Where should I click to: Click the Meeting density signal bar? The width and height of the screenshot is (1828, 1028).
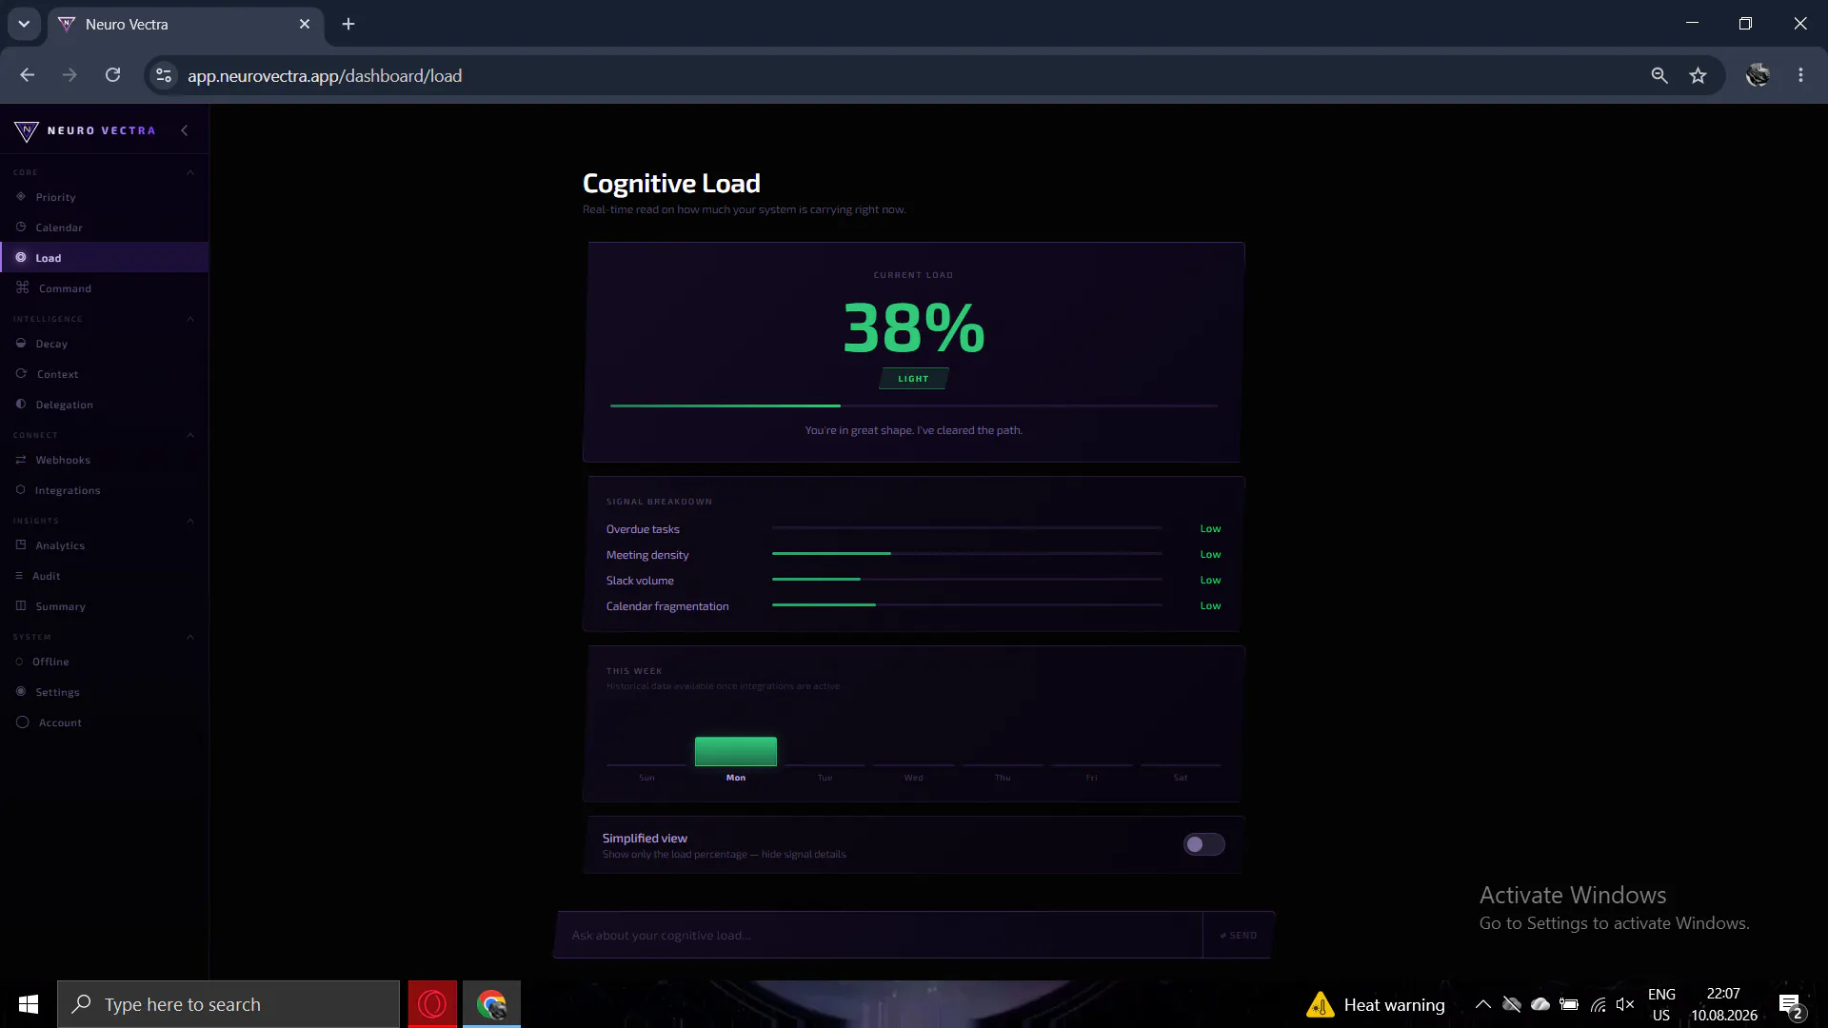(x=967, y=554)
